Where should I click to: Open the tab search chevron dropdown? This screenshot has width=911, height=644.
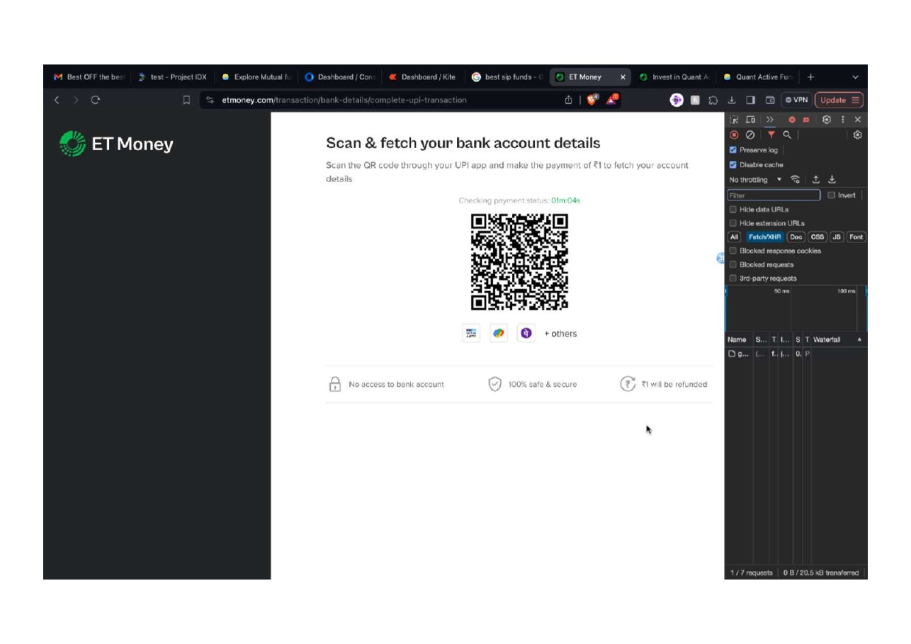(855, 77)
